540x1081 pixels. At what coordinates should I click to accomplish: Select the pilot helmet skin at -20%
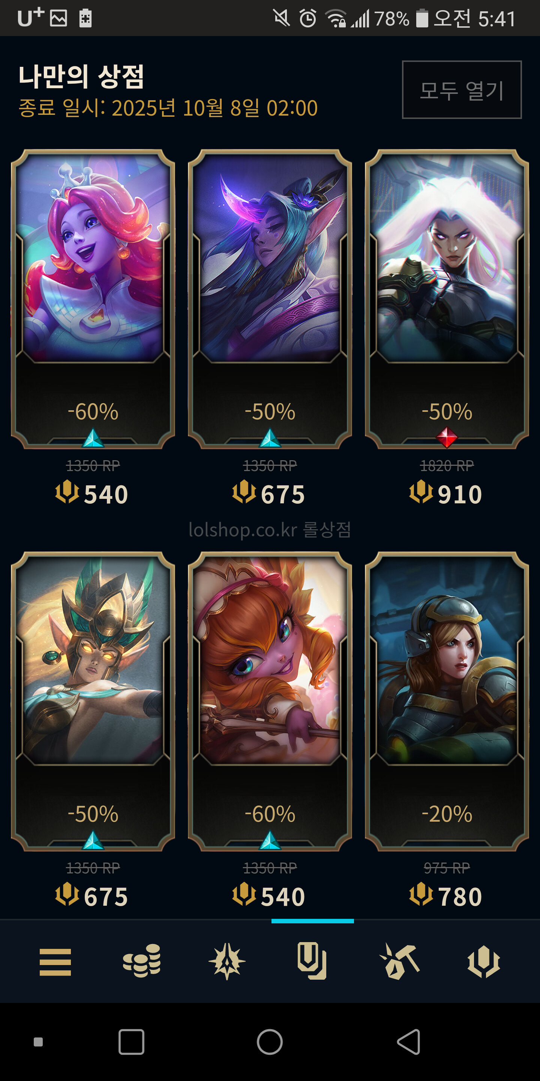[447, 701]
